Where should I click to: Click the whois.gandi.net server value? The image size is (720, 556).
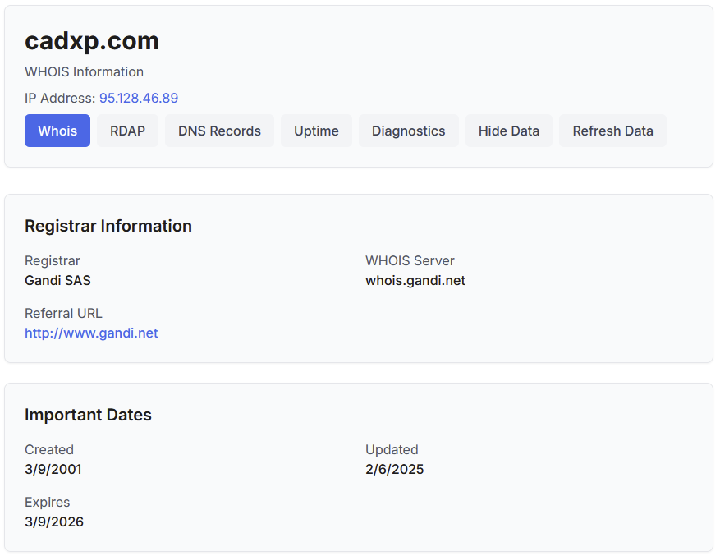tap(415, 280)
